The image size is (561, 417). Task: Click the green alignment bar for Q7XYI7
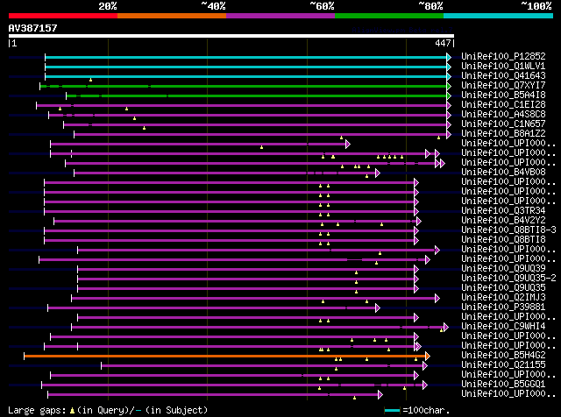tap(243, 86)
